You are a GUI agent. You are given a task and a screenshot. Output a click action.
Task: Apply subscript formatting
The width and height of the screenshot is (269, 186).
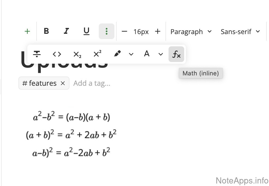tap(77, 54)
